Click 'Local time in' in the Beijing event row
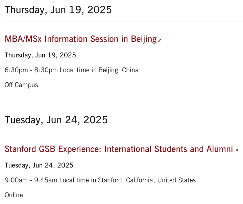The width and height of the screenshot is (243, 204). pyautogui.click(x=78, y=70)
